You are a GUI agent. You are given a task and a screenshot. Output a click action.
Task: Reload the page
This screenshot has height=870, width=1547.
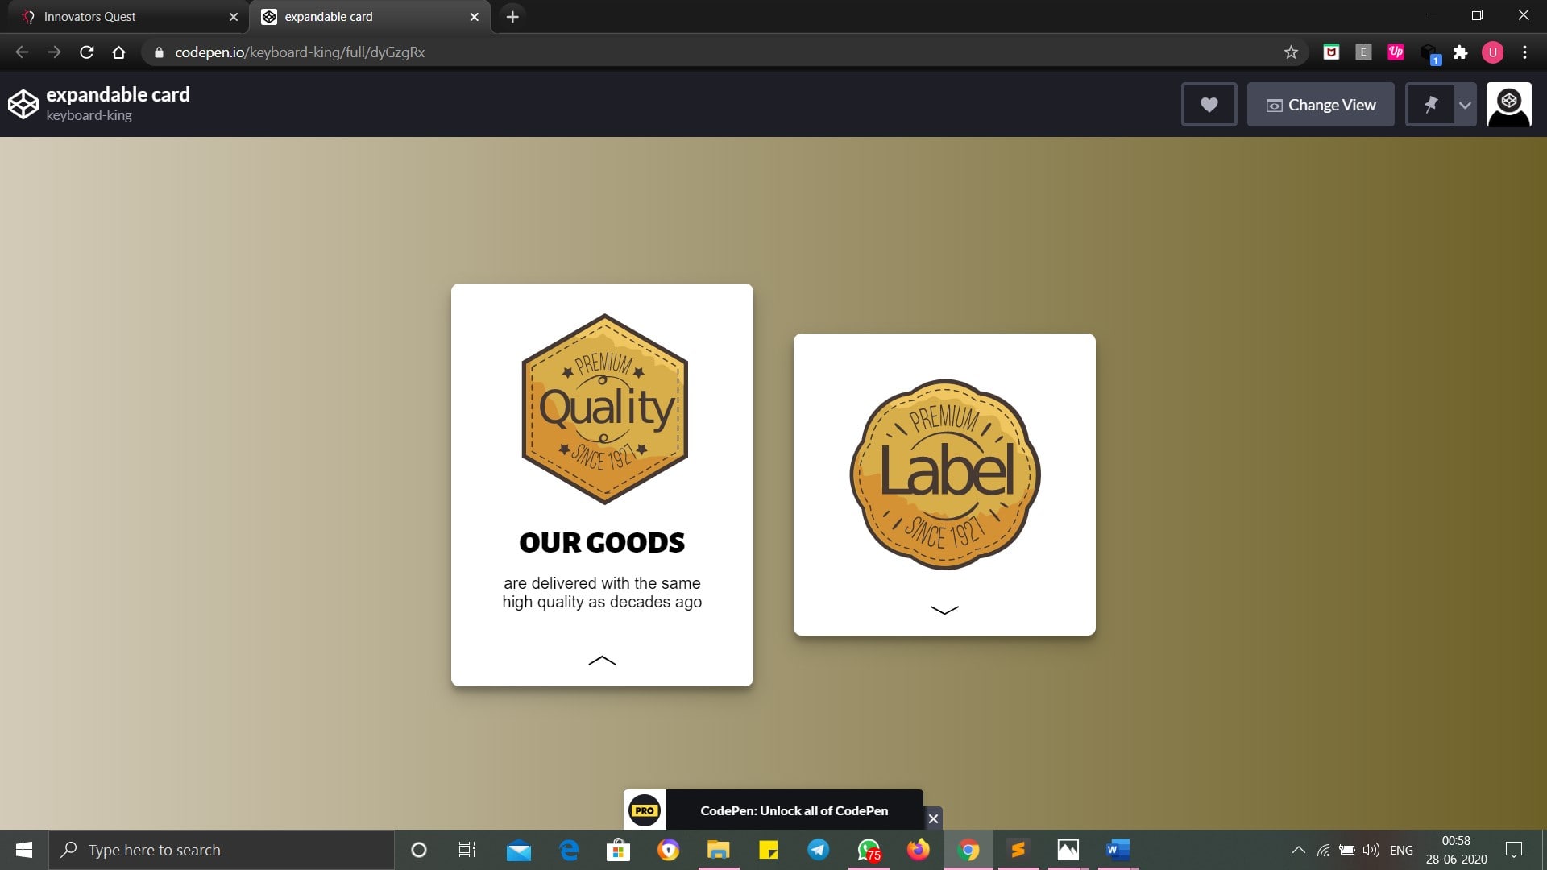87,52
